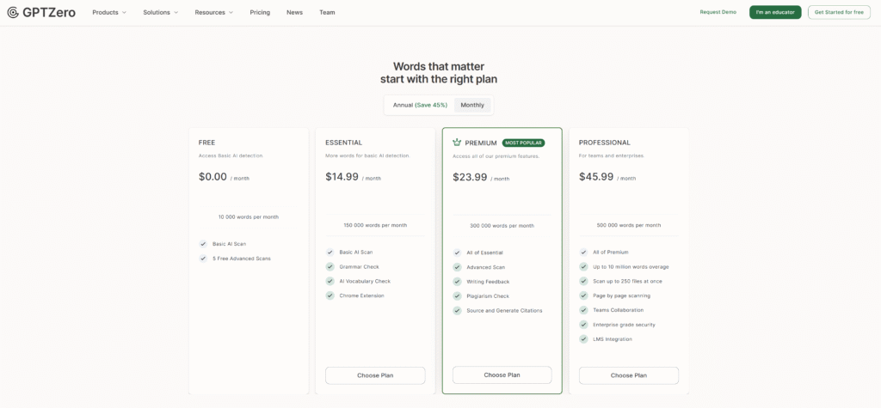Open the Solutions dropdown menu

[x=161, y=12]
